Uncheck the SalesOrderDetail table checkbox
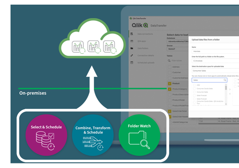This screenshot has width=239, height=168. coord(170,111)
